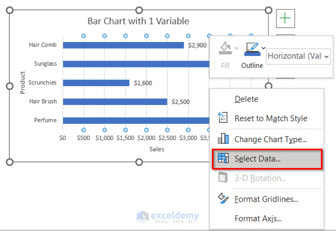Click the Outline blue color bar
Screen dimensions: 336x231
click(252, 54)
